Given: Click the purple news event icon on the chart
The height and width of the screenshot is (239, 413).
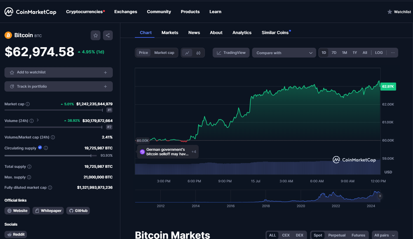Looking at the screenshot, I should [x=142, y=152].
